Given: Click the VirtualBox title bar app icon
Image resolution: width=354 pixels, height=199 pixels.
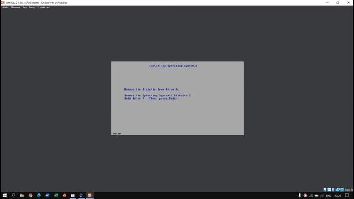Looking at the screenshot, I should (3, 2).
